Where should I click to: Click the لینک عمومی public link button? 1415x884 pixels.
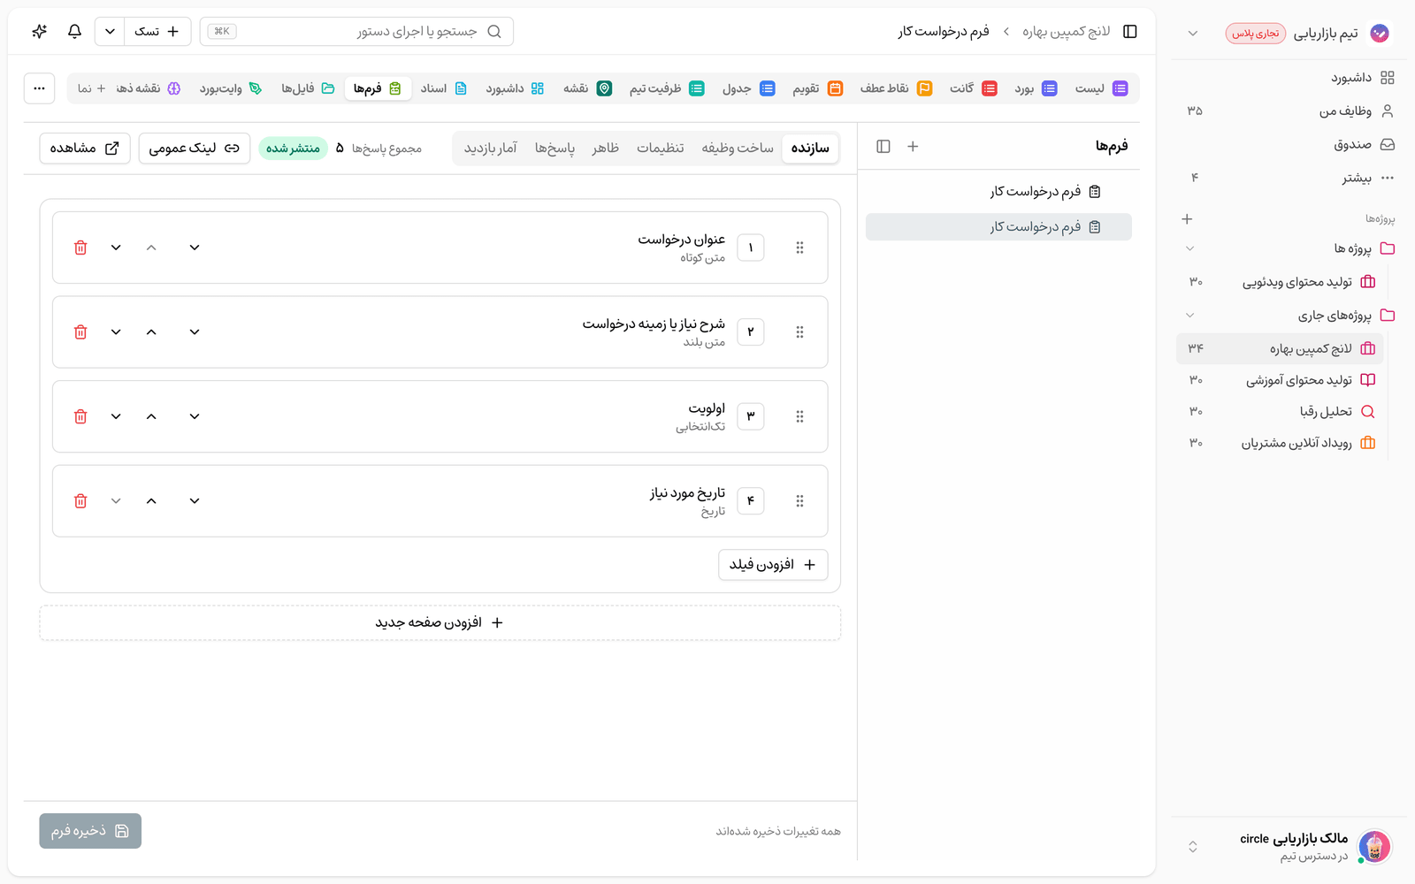tap(195, 149)
